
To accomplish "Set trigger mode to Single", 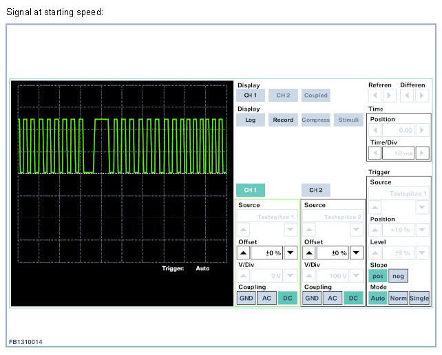I will [x=419, y=298].
